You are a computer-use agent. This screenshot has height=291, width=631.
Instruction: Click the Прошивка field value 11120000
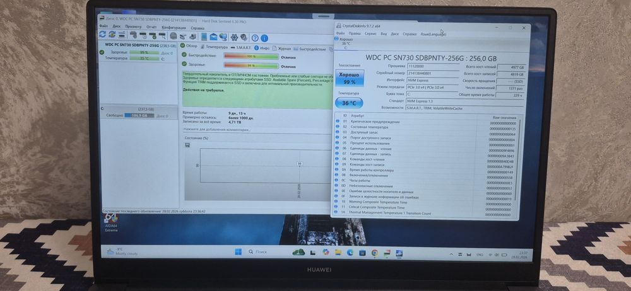[433, 66]
